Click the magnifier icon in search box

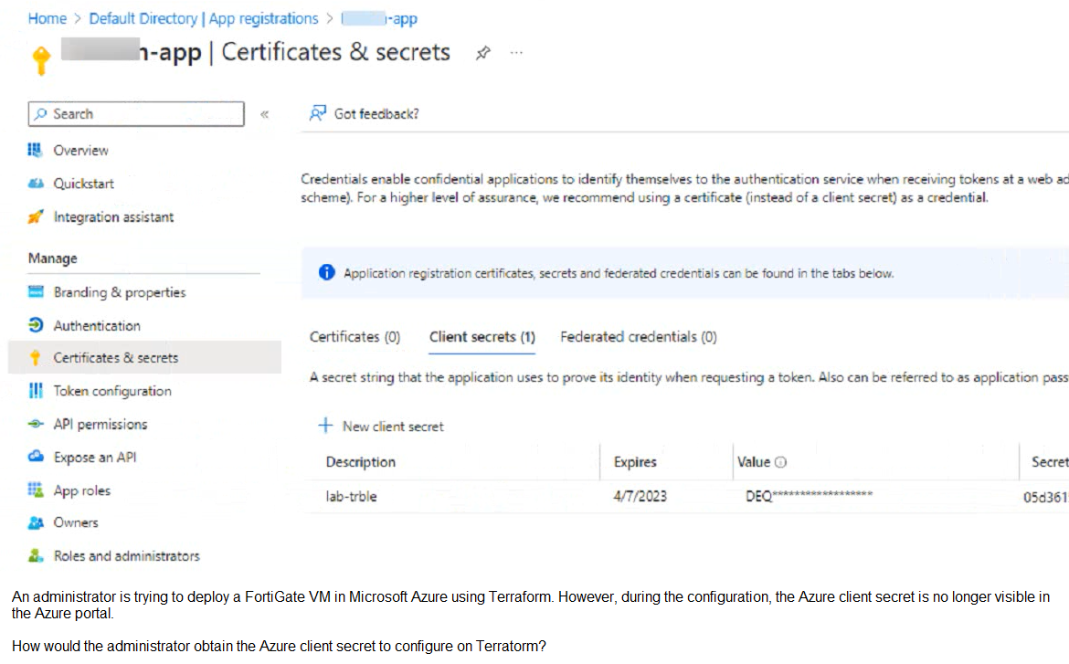41,114
